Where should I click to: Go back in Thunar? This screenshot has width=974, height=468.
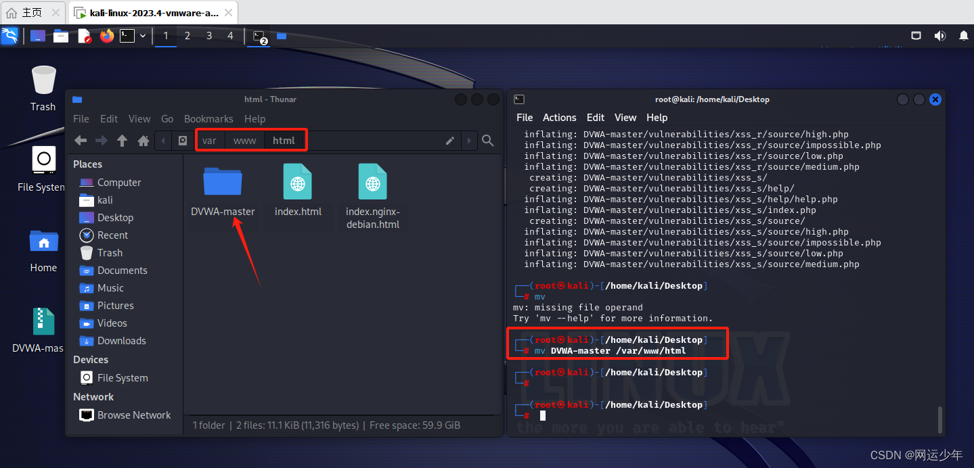pyautogui.click(x=81, y=141)
